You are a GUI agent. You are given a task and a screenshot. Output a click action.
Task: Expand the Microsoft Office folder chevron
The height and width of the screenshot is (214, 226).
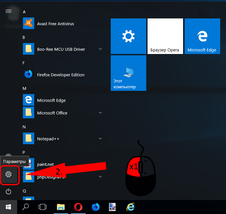pyautogui.click(x=100, y=113)
